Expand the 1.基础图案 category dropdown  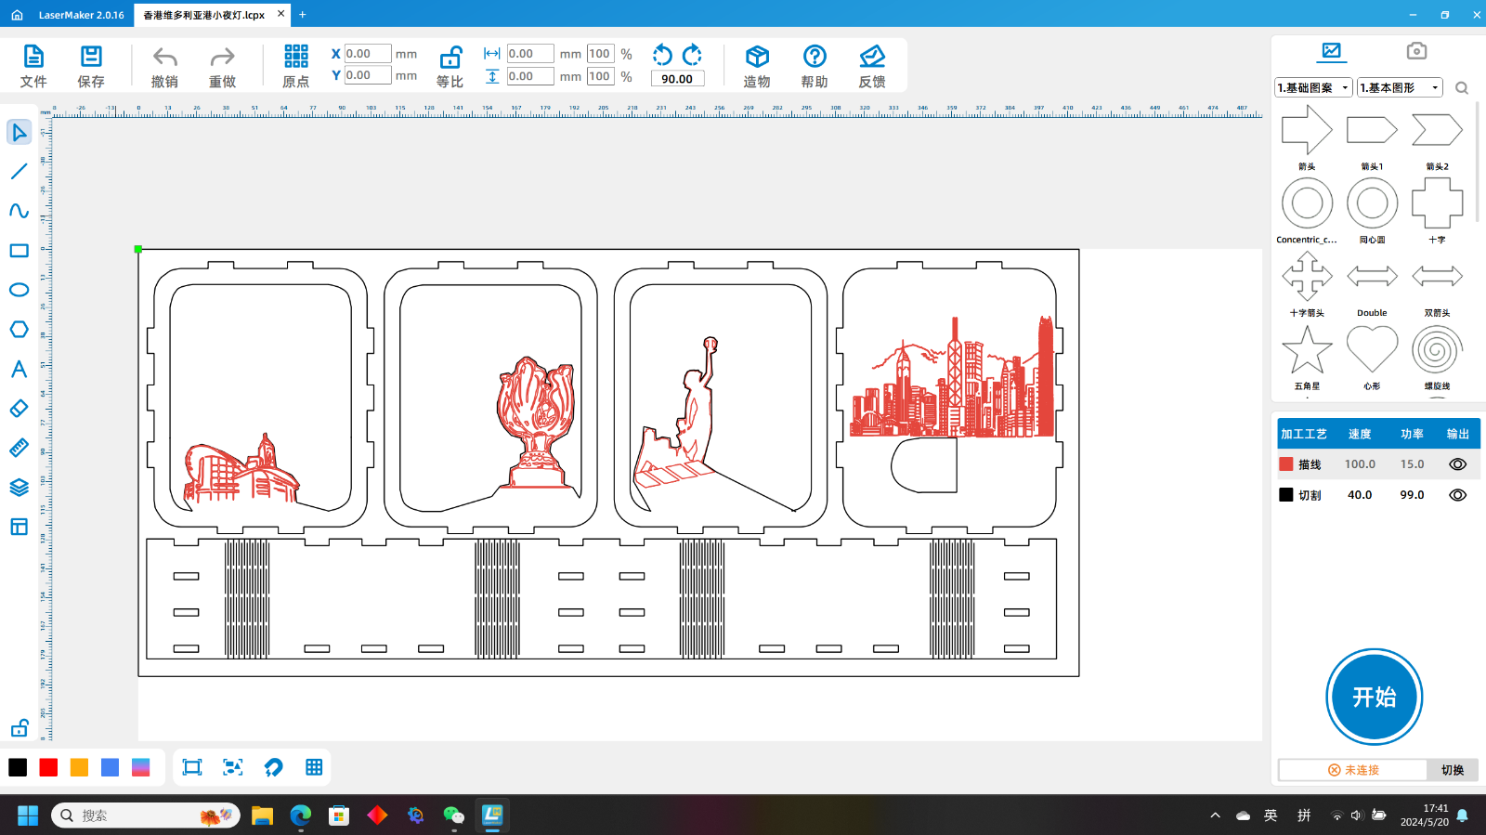1313,87
